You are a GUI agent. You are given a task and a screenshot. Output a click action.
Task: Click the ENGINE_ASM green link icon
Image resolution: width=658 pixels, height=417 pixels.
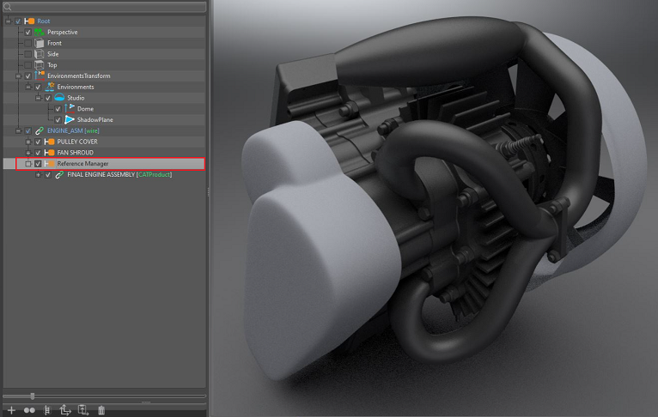(x=40, y=130)
